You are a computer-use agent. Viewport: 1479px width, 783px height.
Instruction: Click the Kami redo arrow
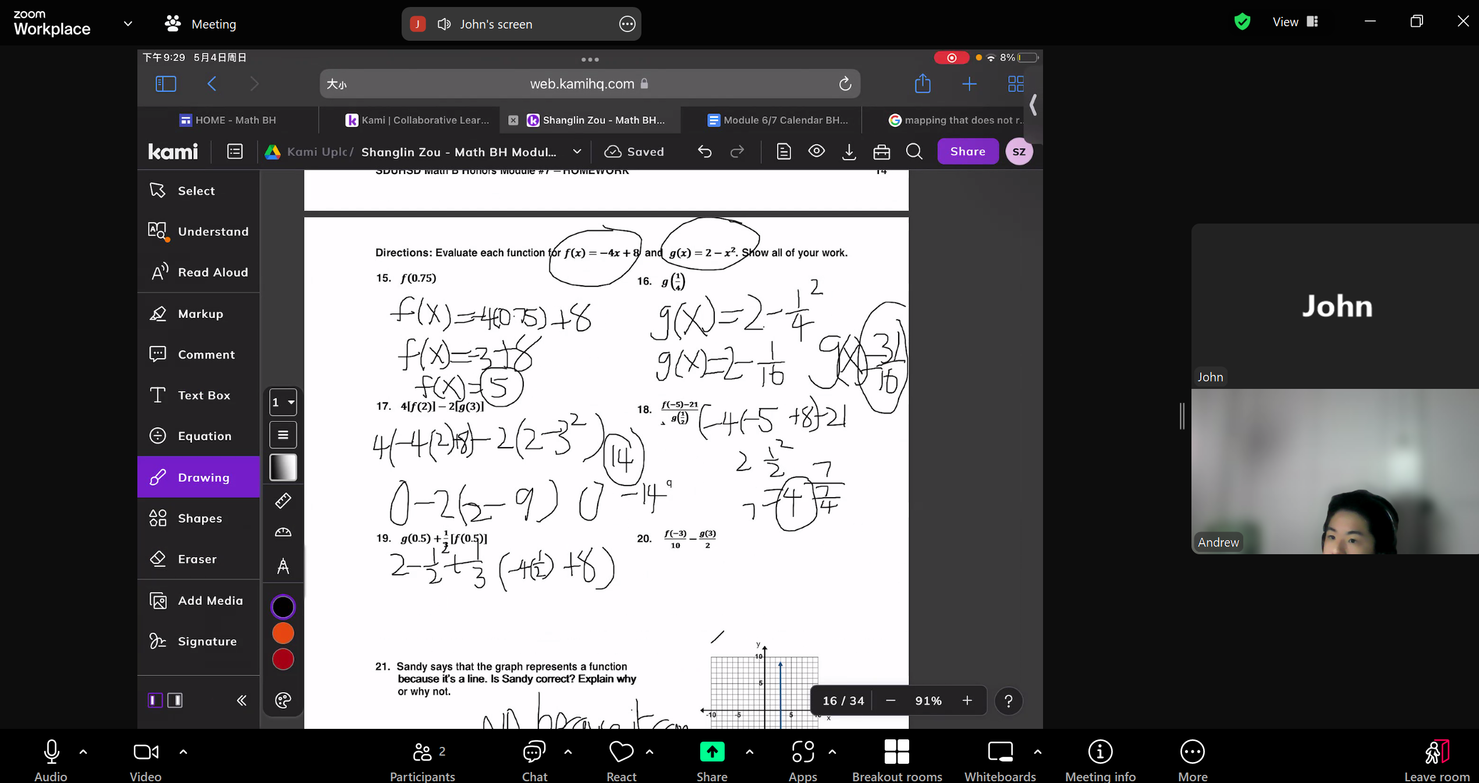point(737,152)
